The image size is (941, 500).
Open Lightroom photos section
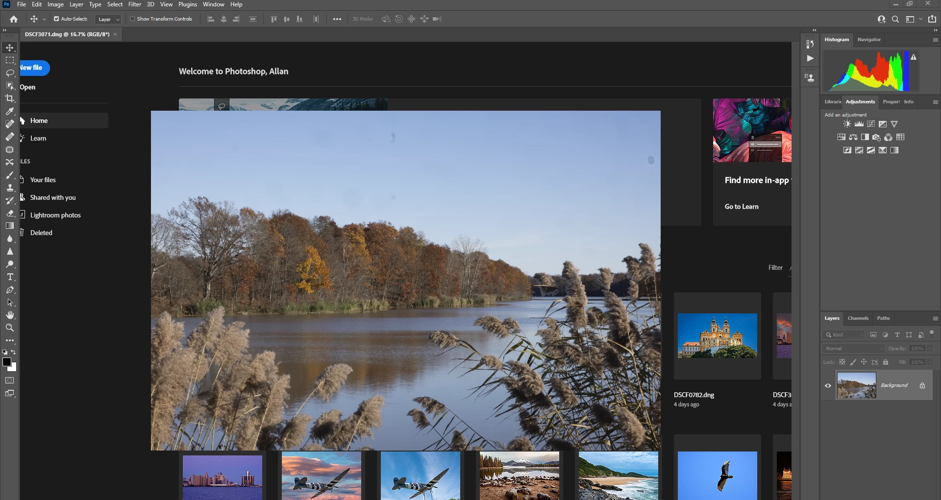(x=55, y=215)
